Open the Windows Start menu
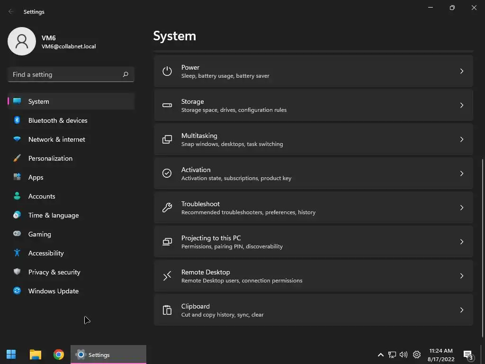485x364 pixels. click(x=11, y=355)
